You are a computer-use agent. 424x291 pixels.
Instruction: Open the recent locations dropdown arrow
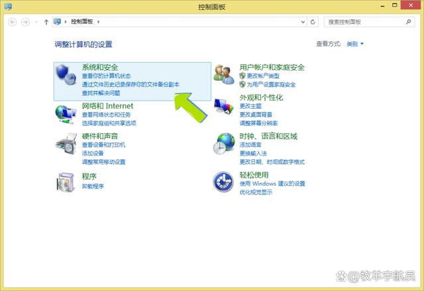point(36,22)
